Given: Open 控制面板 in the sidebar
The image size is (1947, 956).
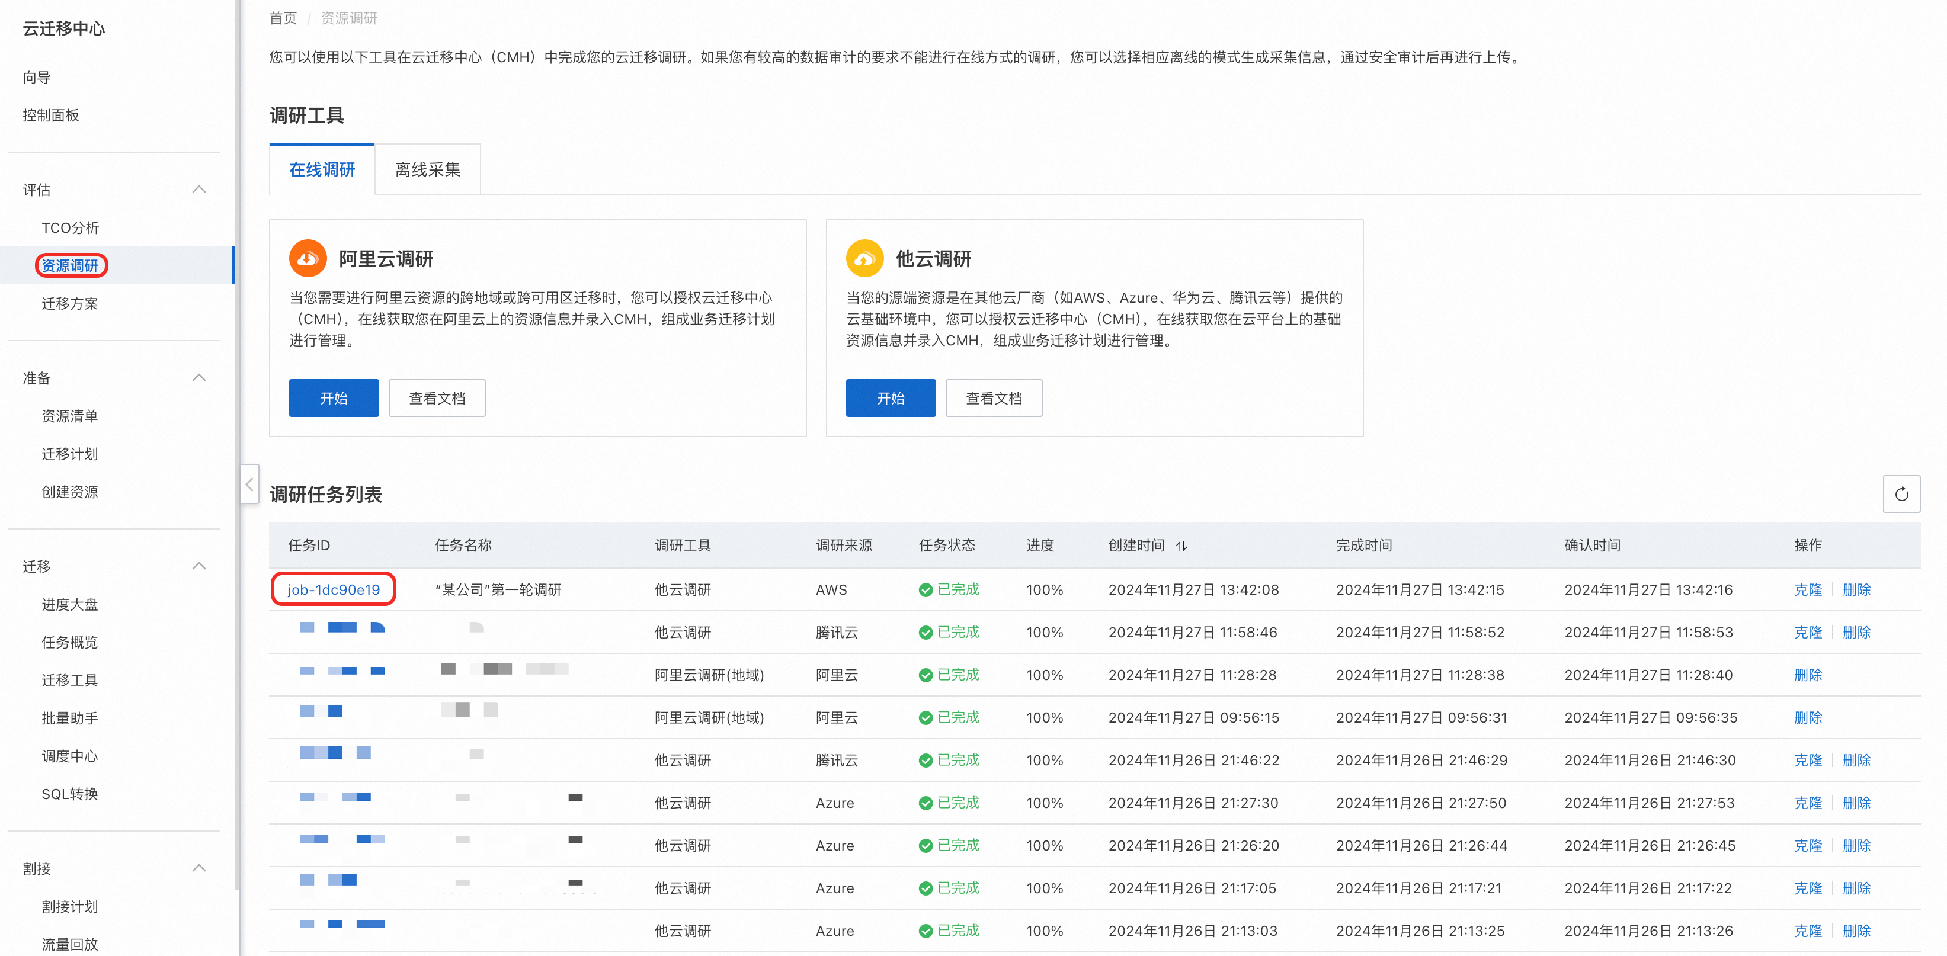Looking at the screenshot, I should point(50,115).
